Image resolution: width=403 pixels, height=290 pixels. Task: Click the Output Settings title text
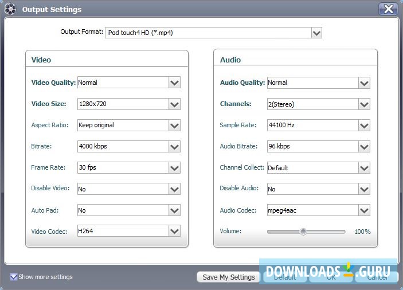click(x=52, y=10)
